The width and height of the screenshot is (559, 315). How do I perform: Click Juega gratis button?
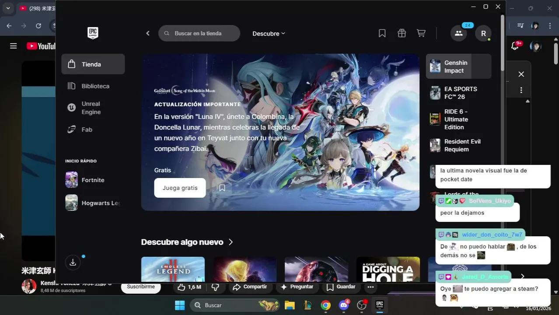coord(180,188)
